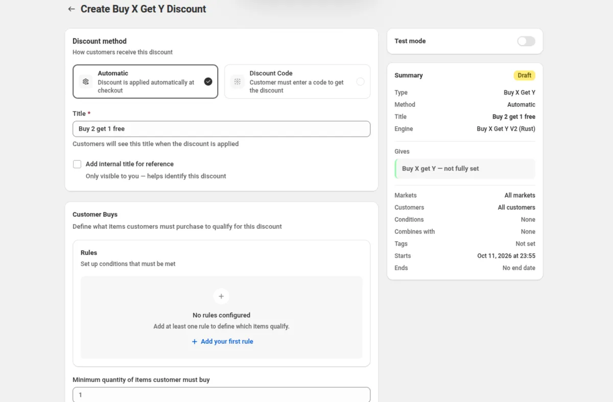Click the 'Conditions' label in Summary
Image resolution: width=613 pixels, height=402 pixels.
click(409, 220)
